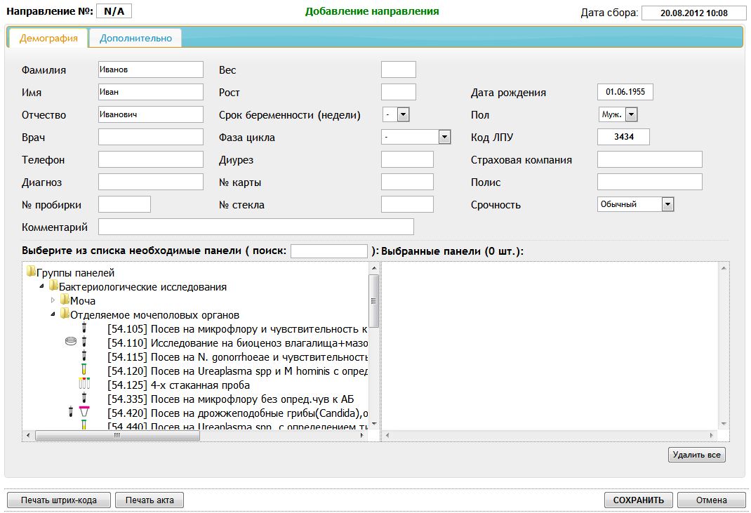Select panel [54.335] Посев без опред.чув
This screenshot has height=513, width=751.
[230, 399]
